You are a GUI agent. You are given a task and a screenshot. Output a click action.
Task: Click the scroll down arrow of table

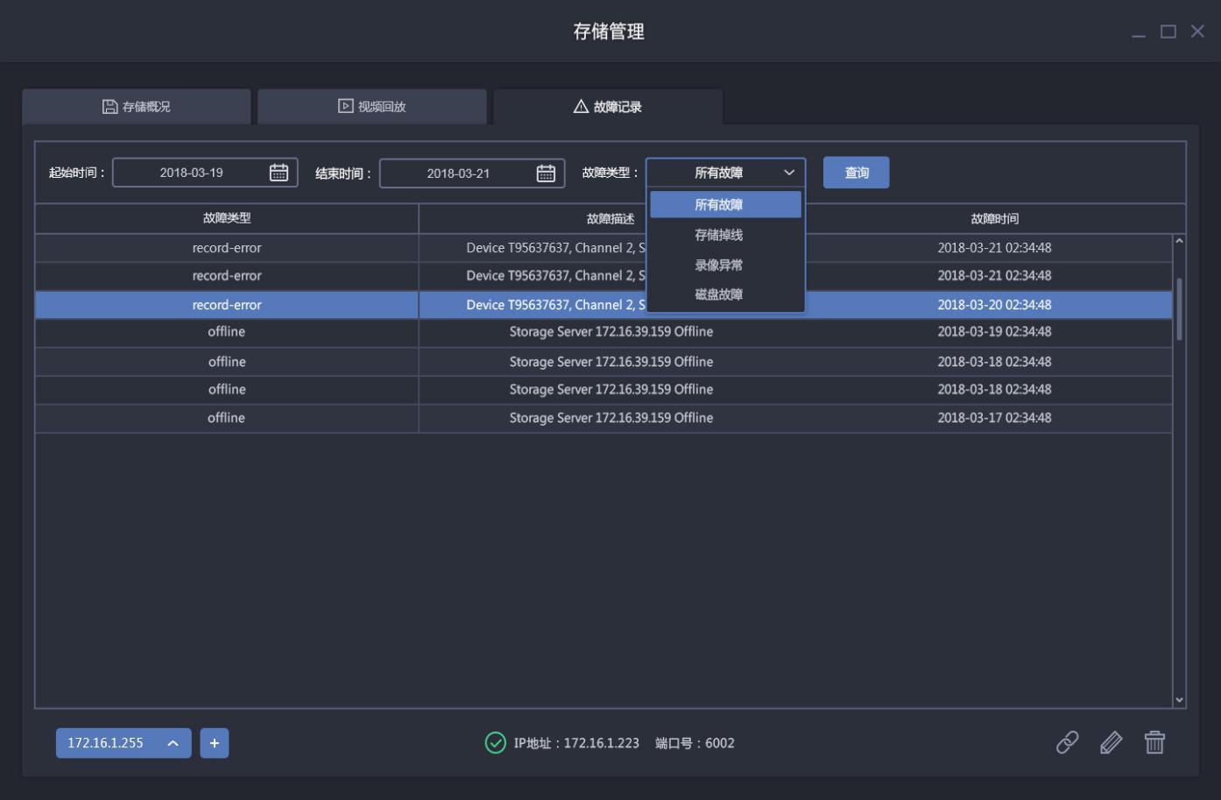coord(1179,699)
